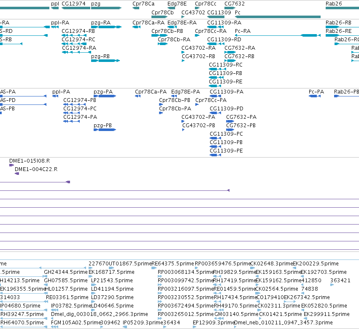359x329 pixels.
Task: Select the HL01257.5prime EST label
Action: coord(66,289)
